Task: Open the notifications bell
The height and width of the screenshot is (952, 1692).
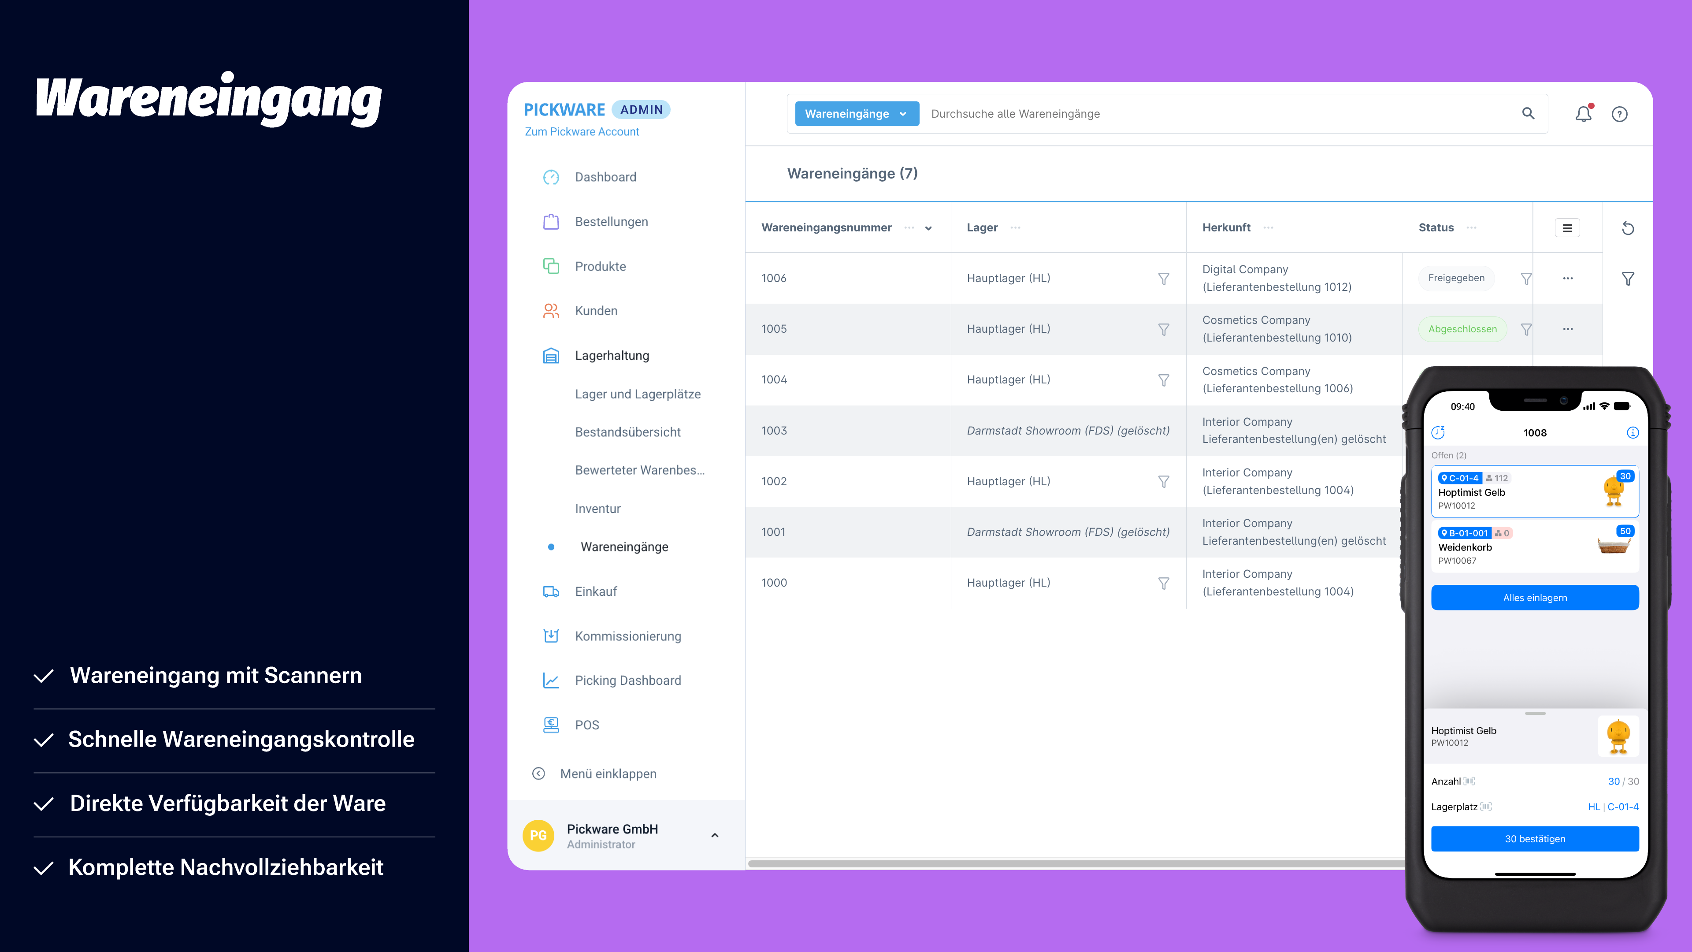Action: click(x=1584, y=114)
